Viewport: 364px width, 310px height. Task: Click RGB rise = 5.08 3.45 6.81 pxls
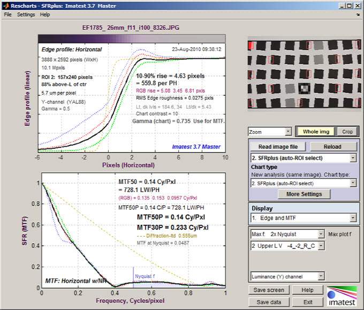170,90
